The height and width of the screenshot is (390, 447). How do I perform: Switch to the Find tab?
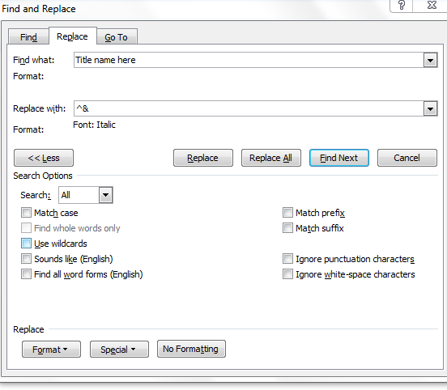pyautogui.click(x=28, y=37)
